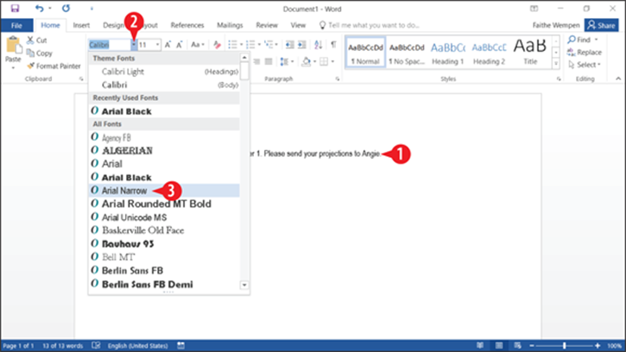Click the Save icon in the title bar
Viewport: 626px width, 352px height.
pos(15,9)
